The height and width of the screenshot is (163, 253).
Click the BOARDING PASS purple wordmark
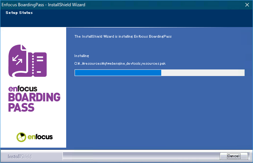tap(34, 102)
